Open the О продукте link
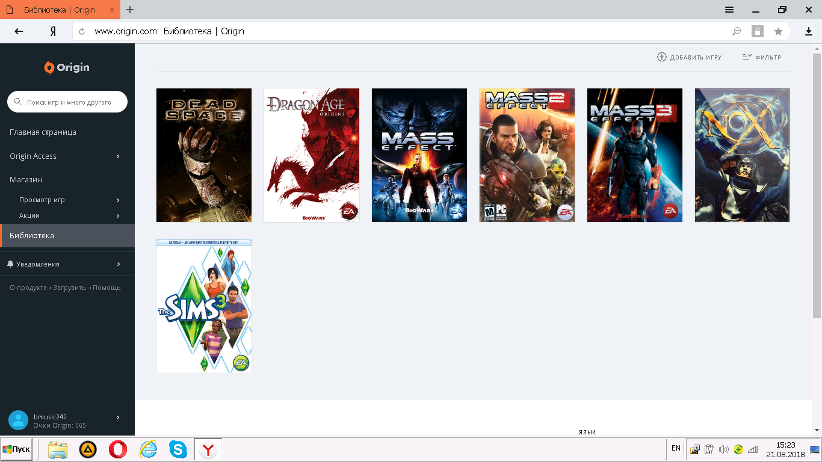The width and height of the screenshot is (822, 462). [28, 288]
